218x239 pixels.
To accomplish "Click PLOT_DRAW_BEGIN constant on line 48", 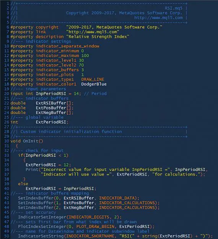I will click(95, 227).
